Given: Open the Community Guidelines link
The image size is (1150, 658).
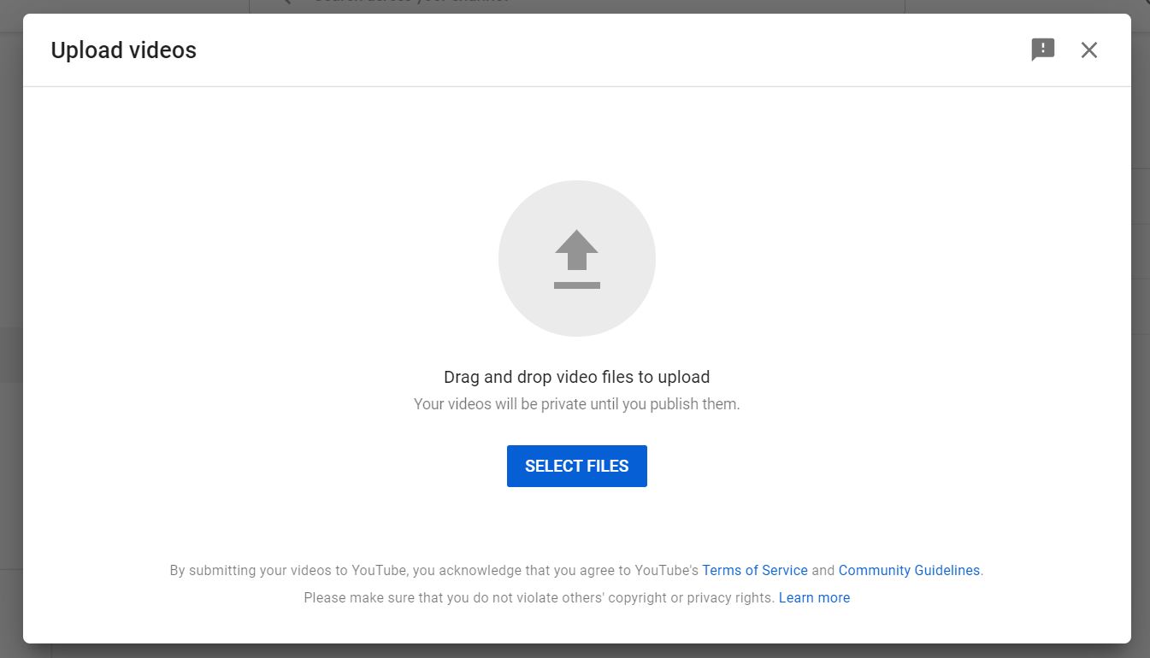Looking at the screenshot, I should coord(909,570).
